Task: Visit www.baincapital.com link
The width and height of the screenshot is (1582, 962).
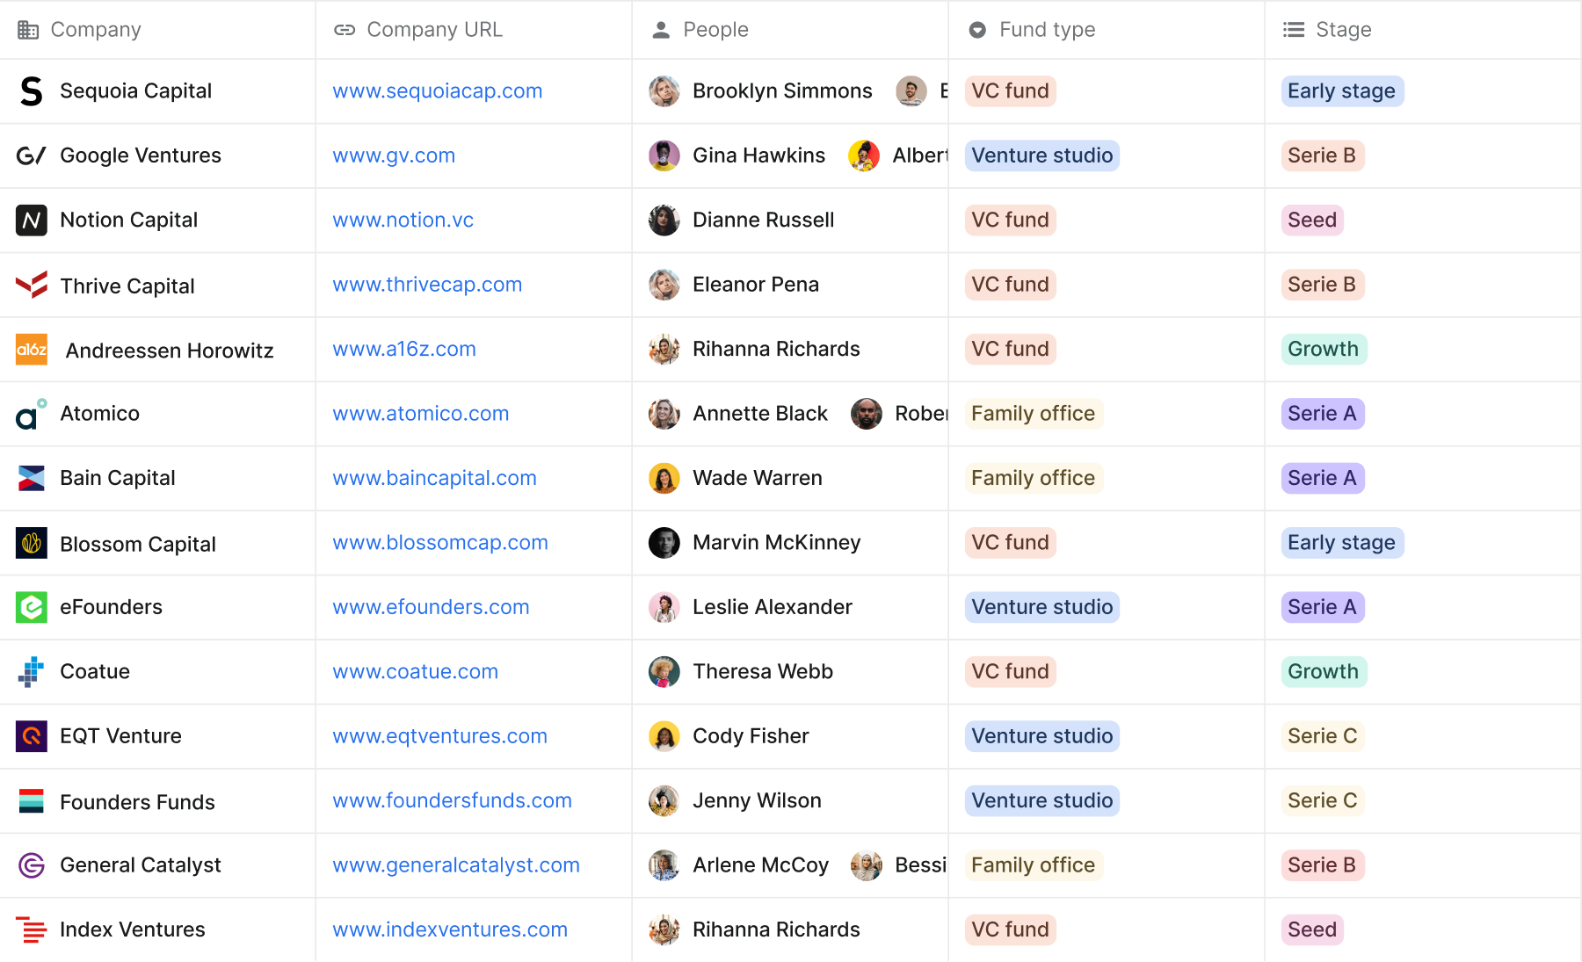Action: [x=435, y=478]
